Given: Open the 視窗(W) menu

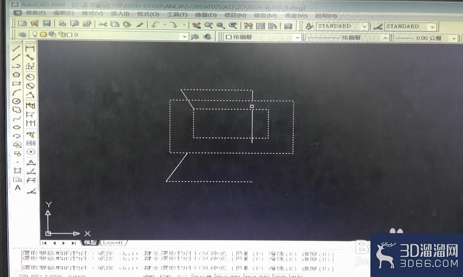Looking at the screenshot, I should pos(296,16).
